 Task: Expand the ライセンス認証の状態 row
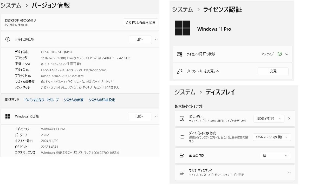(287, 54)
